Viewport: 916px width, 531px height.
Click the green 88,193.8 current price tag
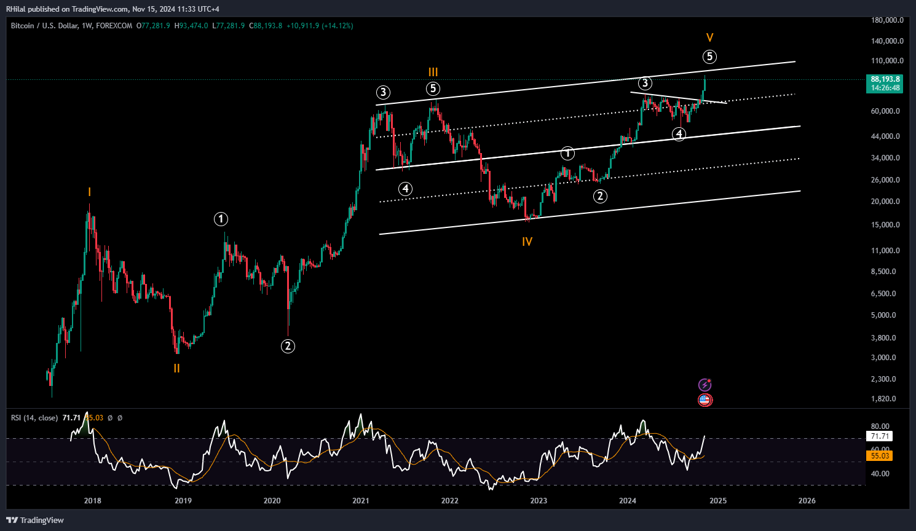885,79
